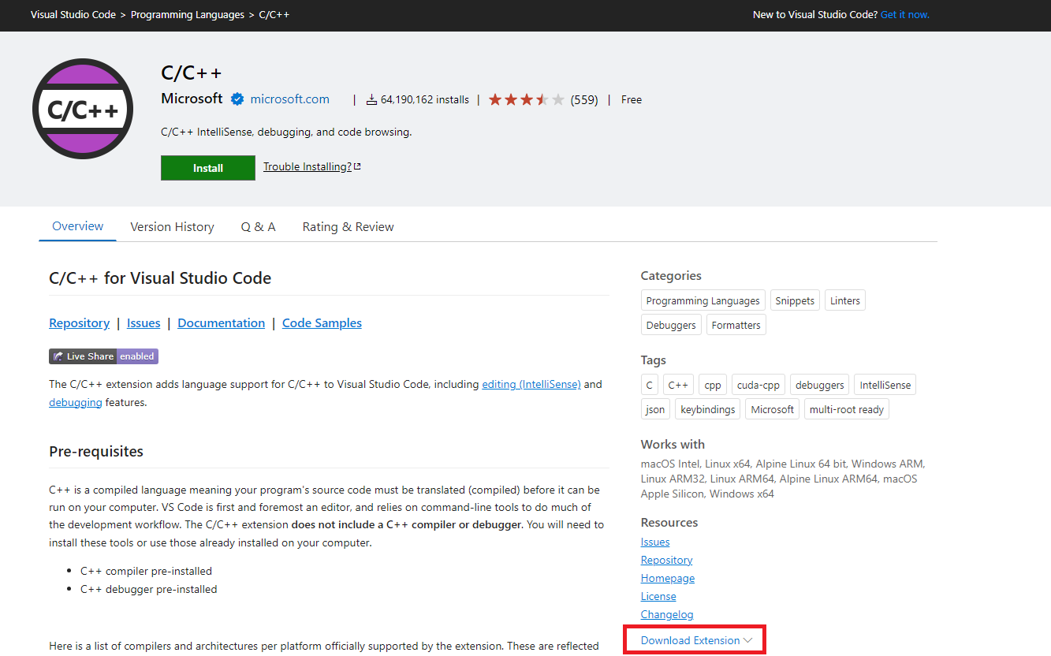The image size is (1051, 656).
Task: Select the Linters category
Action: pos(845,301)
